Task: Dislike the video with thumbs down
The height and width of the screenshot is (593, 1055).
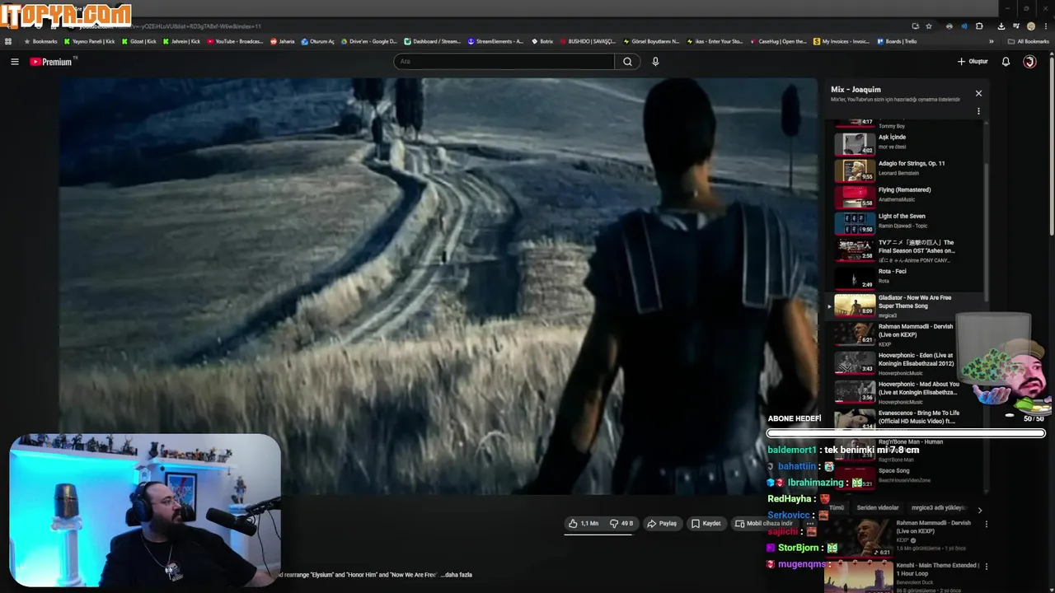Action: coord(621,524)
